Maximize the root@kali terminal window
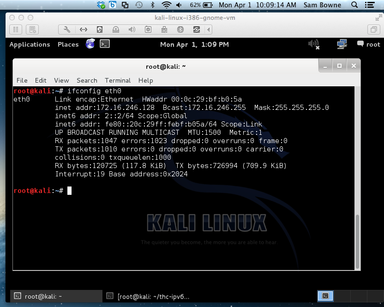 click(339, 66)
